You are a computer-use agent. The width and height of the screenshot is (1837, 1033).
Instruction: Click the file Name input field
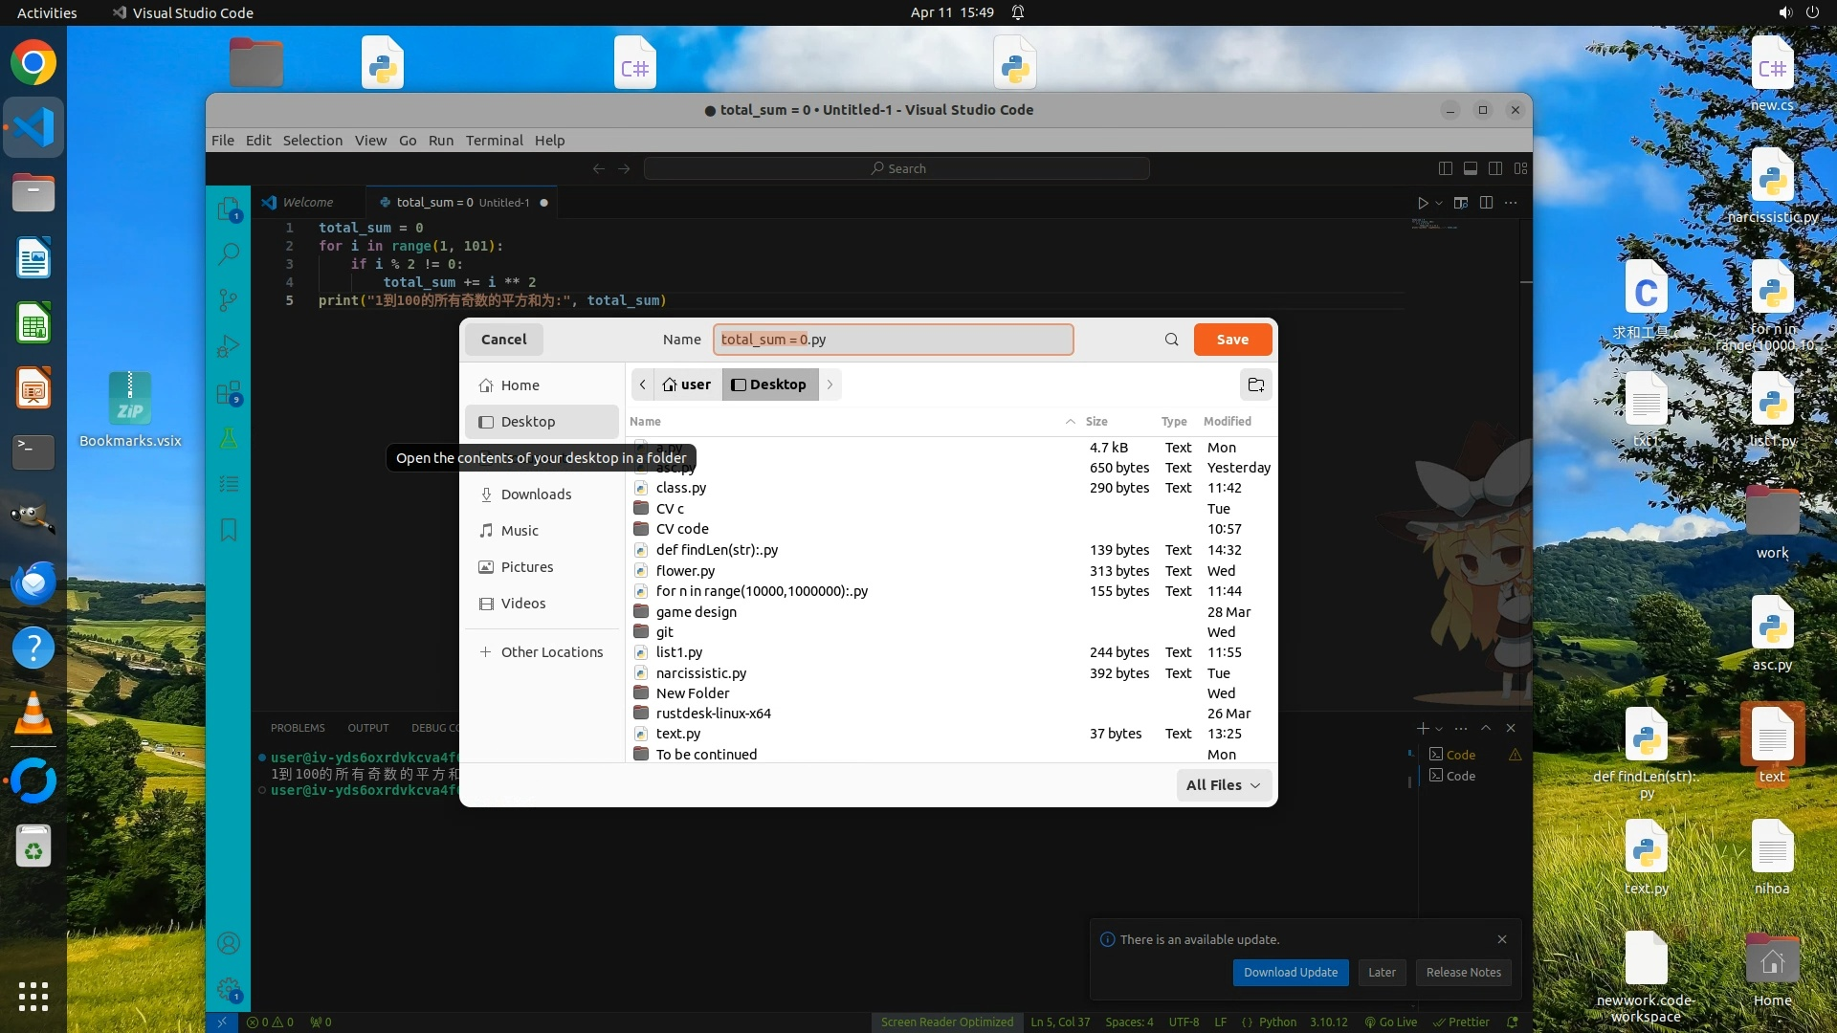tap(893, 340)
